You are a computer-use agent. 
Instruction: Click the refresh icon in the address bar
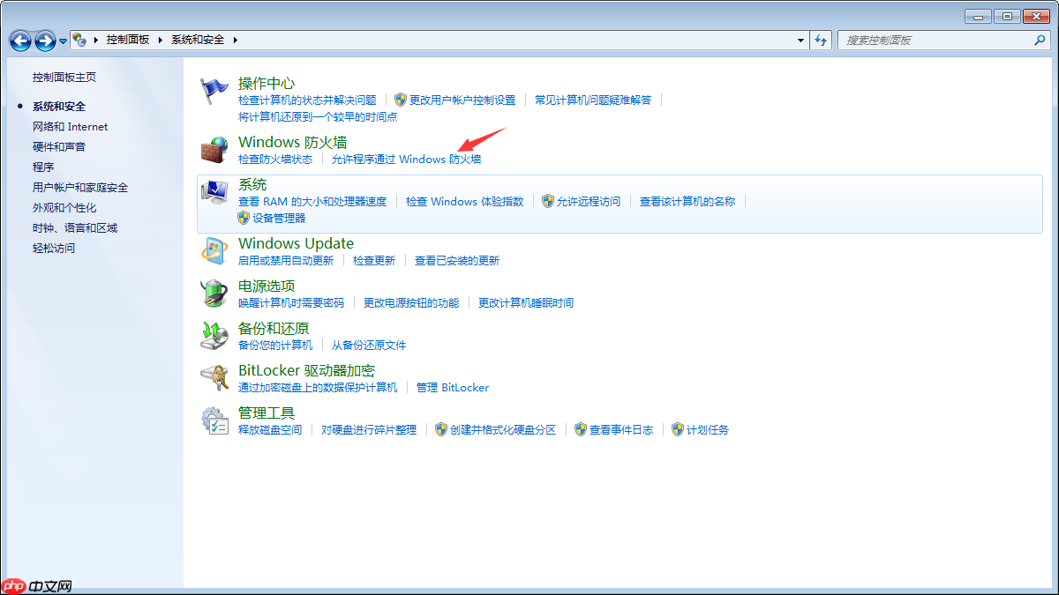[x=821, y=39]
